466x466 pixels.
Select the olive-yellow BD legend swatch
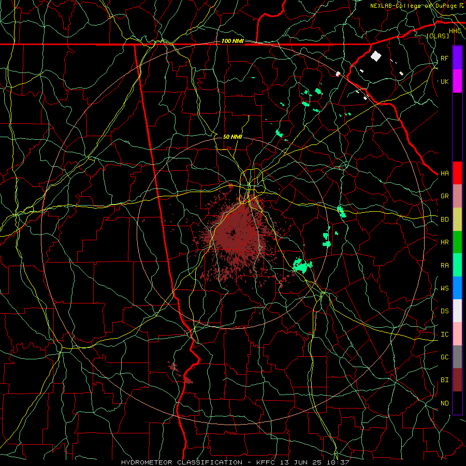pos(457,219)
